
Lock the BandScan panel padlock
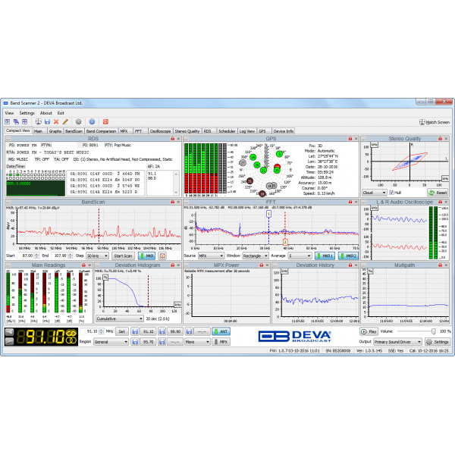tap(172, 202)
